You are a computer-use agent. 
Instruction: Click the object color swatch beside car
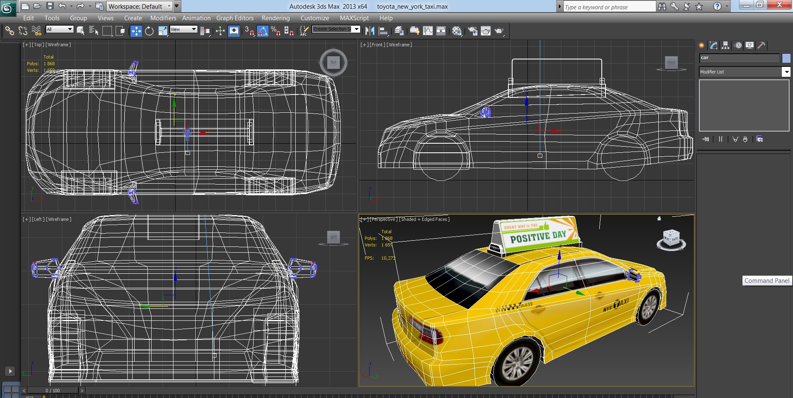pyautogui.click(x=786, y=58)
